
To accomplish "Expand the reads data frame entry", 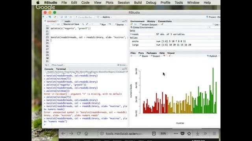I will tap(131, 34).
